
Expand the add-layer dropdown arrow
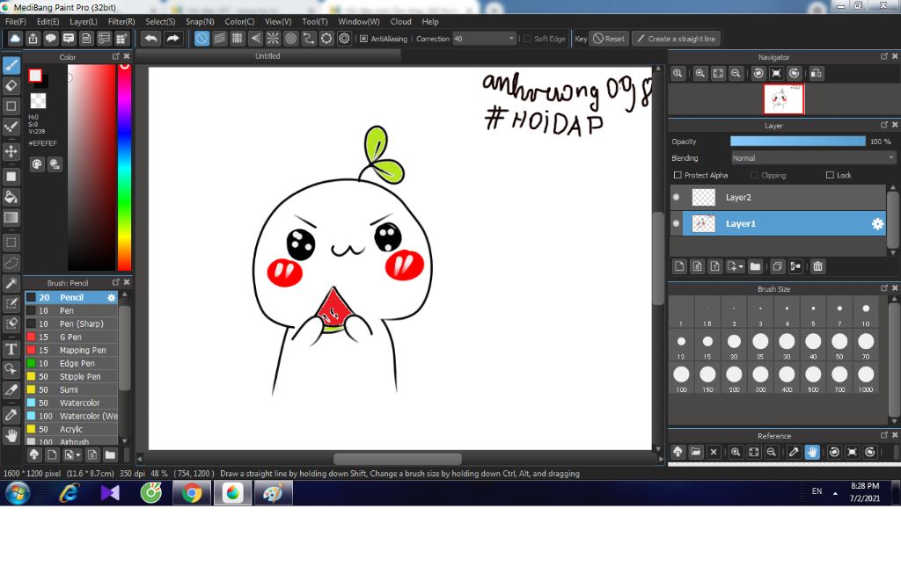741,266
